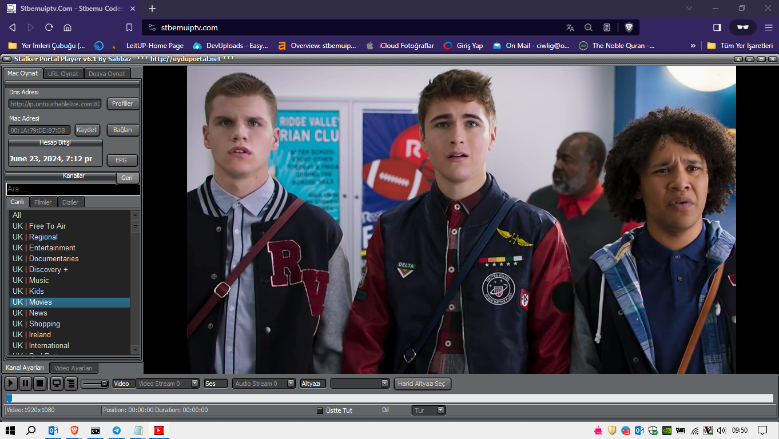The image size is (779, 439).
Task: Click the browser home icon
Action: (x=67, y=27)
